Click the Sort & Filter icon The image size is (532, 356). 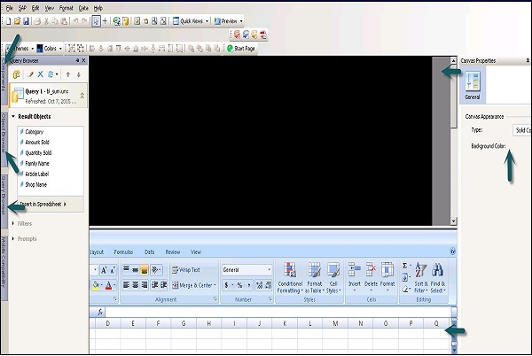coord(421,278)
